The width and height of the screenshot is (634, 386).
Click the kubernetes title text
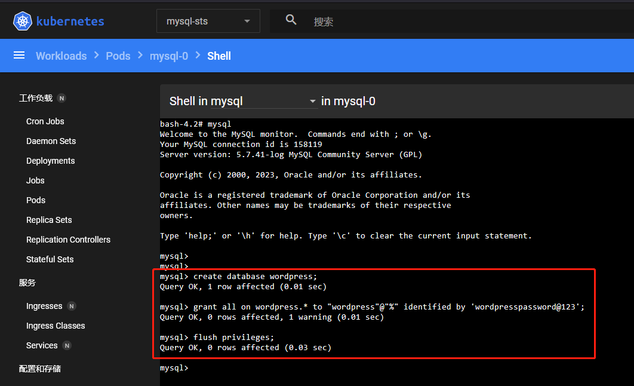(x=70, y=22)
